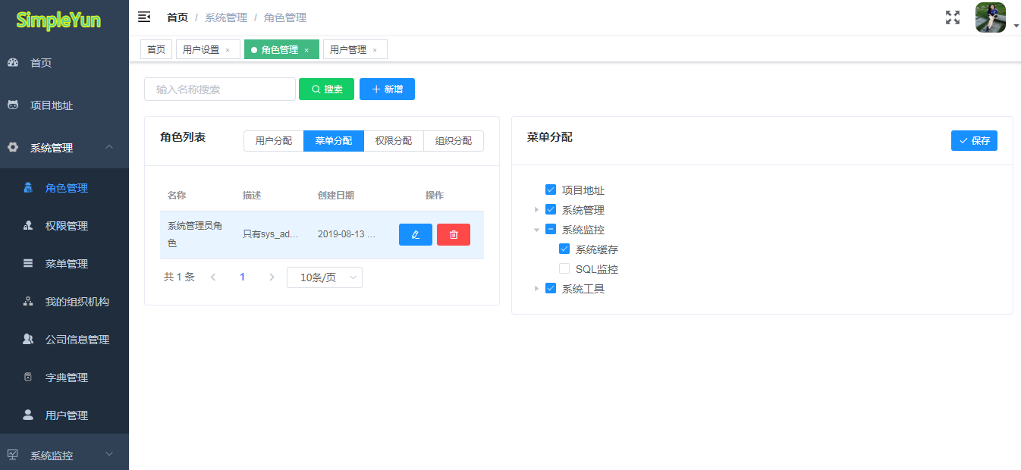The image size is (1021, 470).
Task: Uncheck the 项目地址 checkbox
Action: click(x=550, y=190)
